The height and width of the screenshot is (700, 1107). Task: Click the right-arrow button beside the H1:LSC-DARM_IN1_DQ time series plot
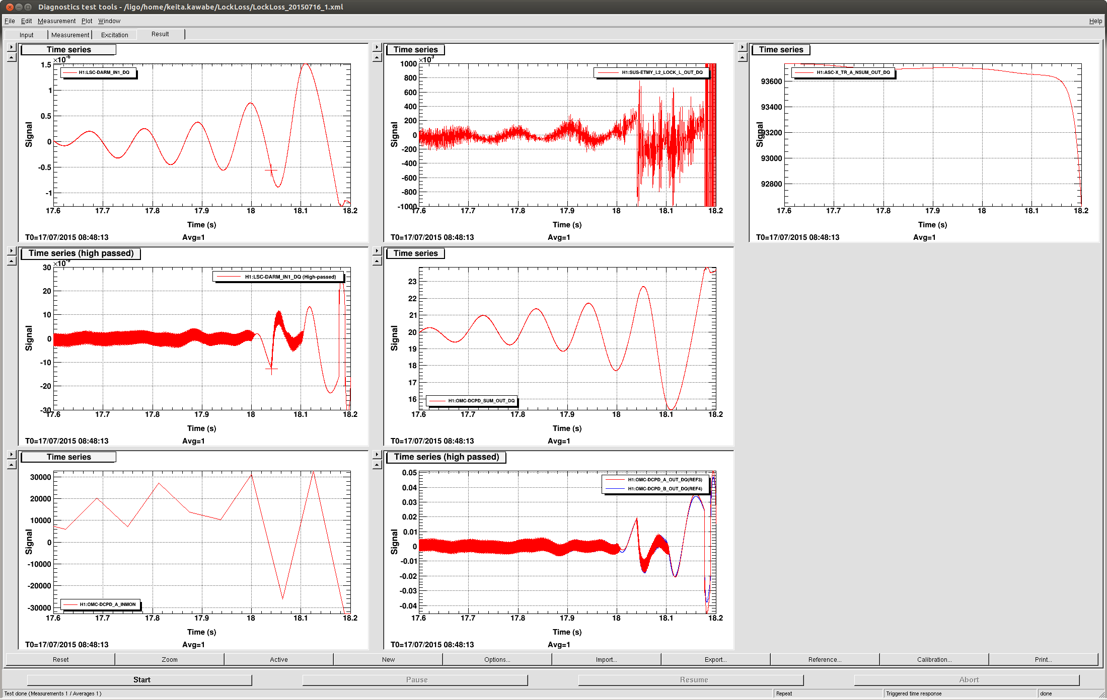click(12, 47)
